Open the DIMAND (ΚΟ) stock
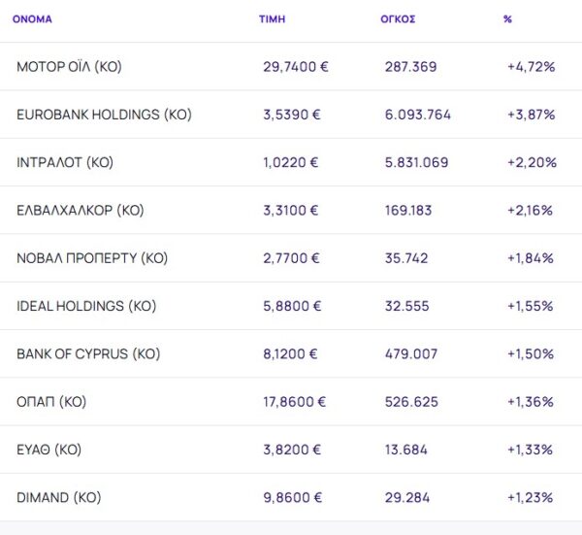The width and height of the screenshot is (582, 535). [59, 497]
